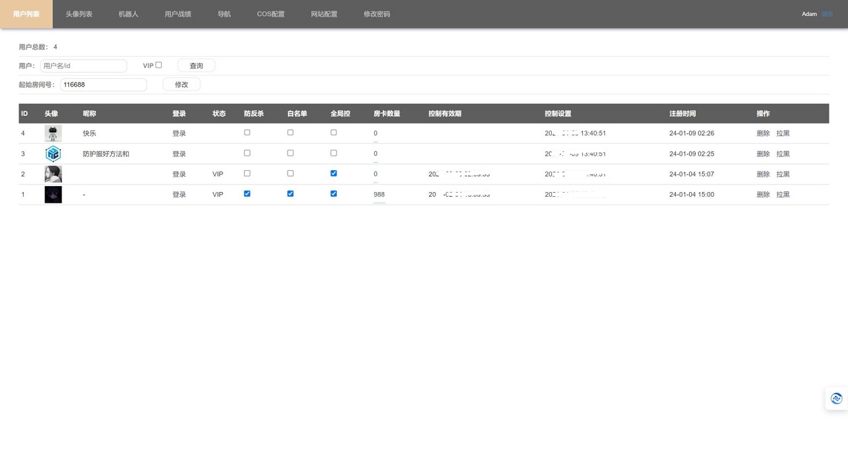This screenshot has height=457, width=848.
Task: Click the robot avatar of user 快乐
Action: [x=53, y=133]
